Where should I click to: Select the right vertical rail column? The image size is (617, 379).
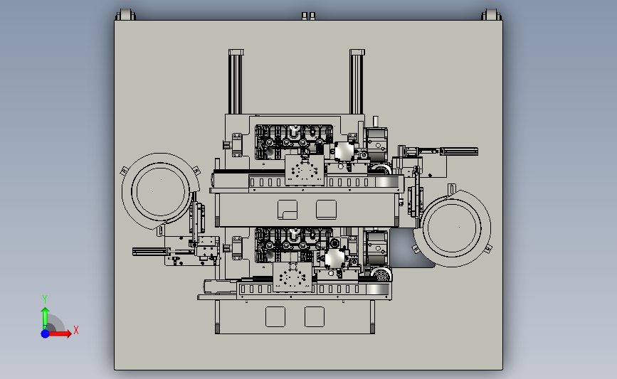coord(357,82)
